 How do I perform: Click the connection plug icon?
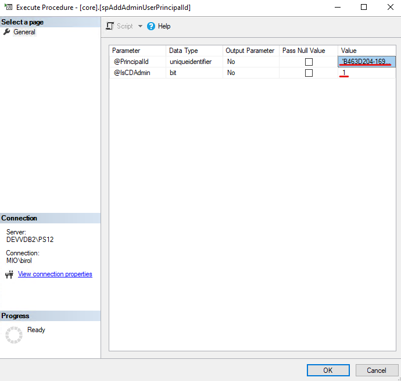click(x=9, y=275)
